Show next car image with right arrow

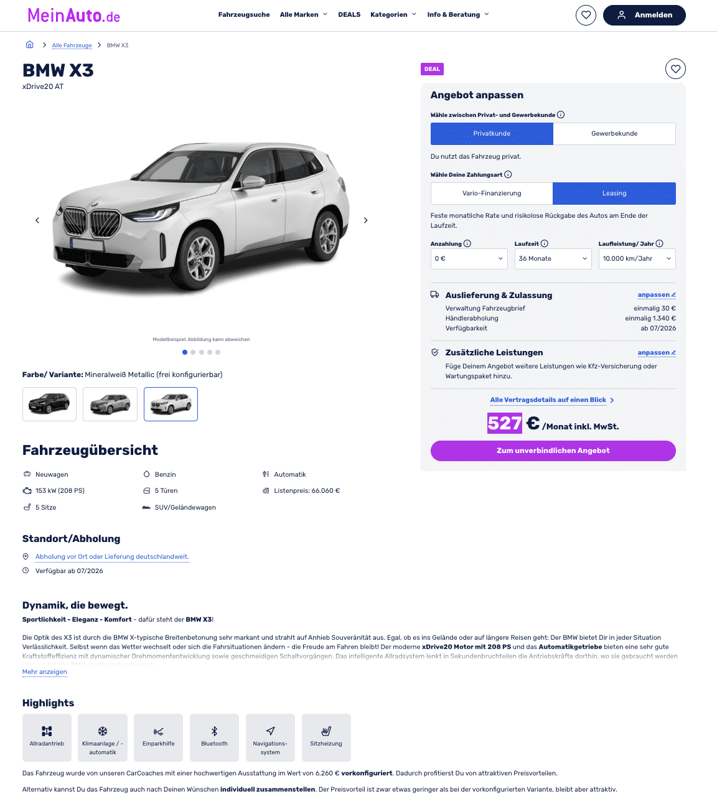click(365, 220)
